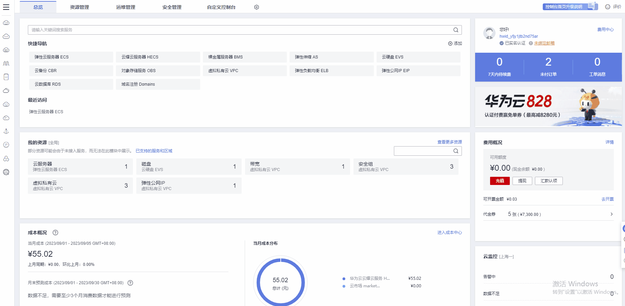This screenshot has width=625, height=306.
Task: Switch to the 安全管理 tab
Action: pyautogui.click(x=172, y=7)
